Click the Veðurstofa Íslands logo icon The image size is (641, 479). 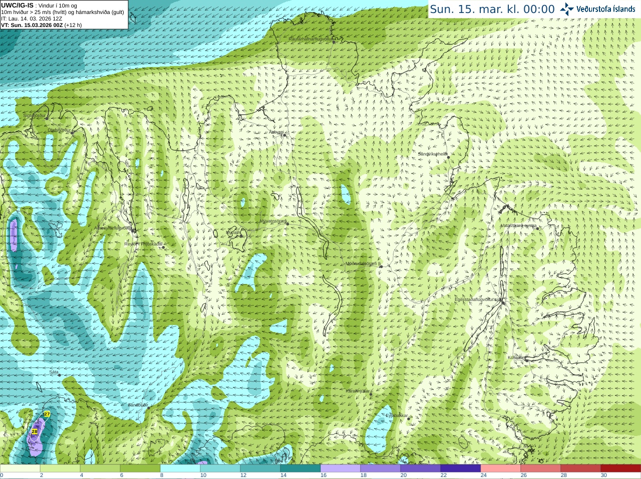pyautogui.click(x=567, y=8)
